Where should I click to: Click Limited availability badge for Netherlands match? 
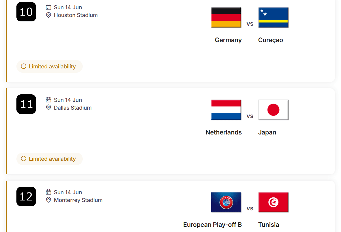50,159
